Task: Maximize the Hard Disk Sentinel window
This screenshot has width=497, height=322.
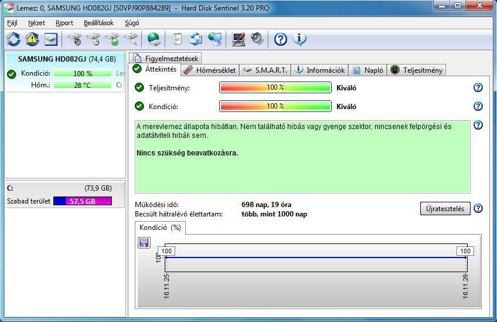Action: click(457, 5)
